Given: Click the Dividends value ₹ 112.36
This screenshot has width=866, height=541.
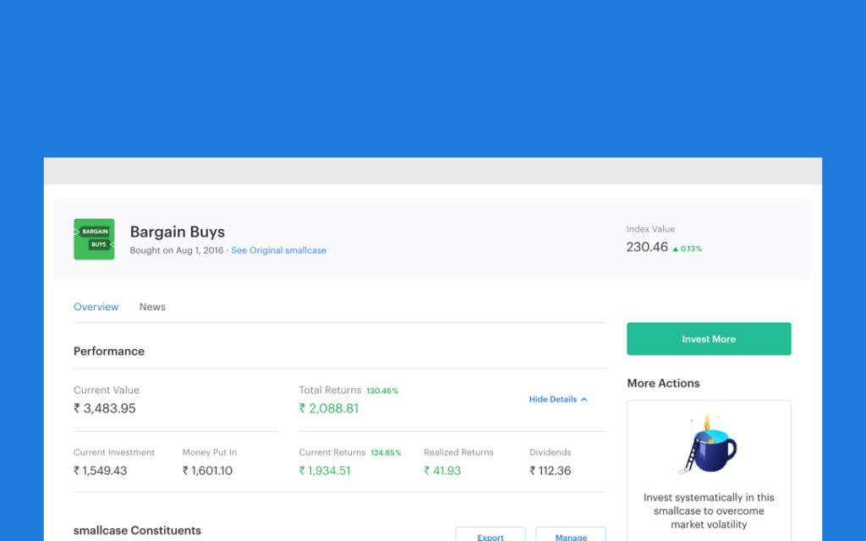Looking at the screenshot, I should pos(551,471).
